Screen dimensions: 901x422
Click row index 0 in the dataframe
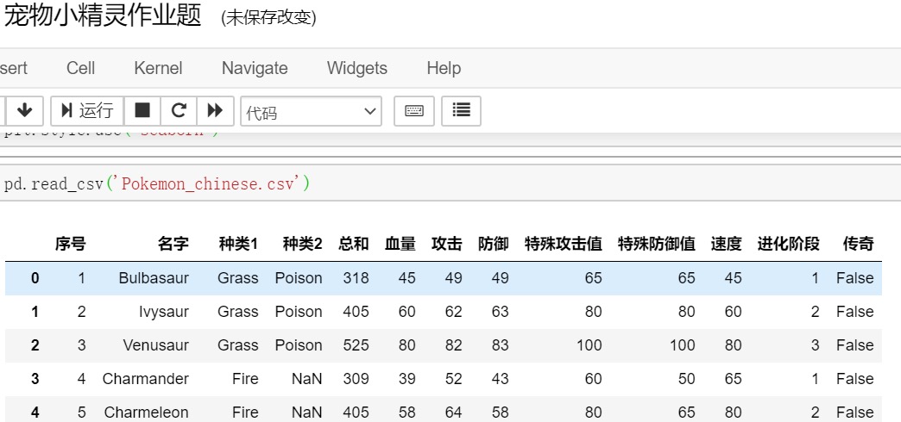[x=35, y=278]
